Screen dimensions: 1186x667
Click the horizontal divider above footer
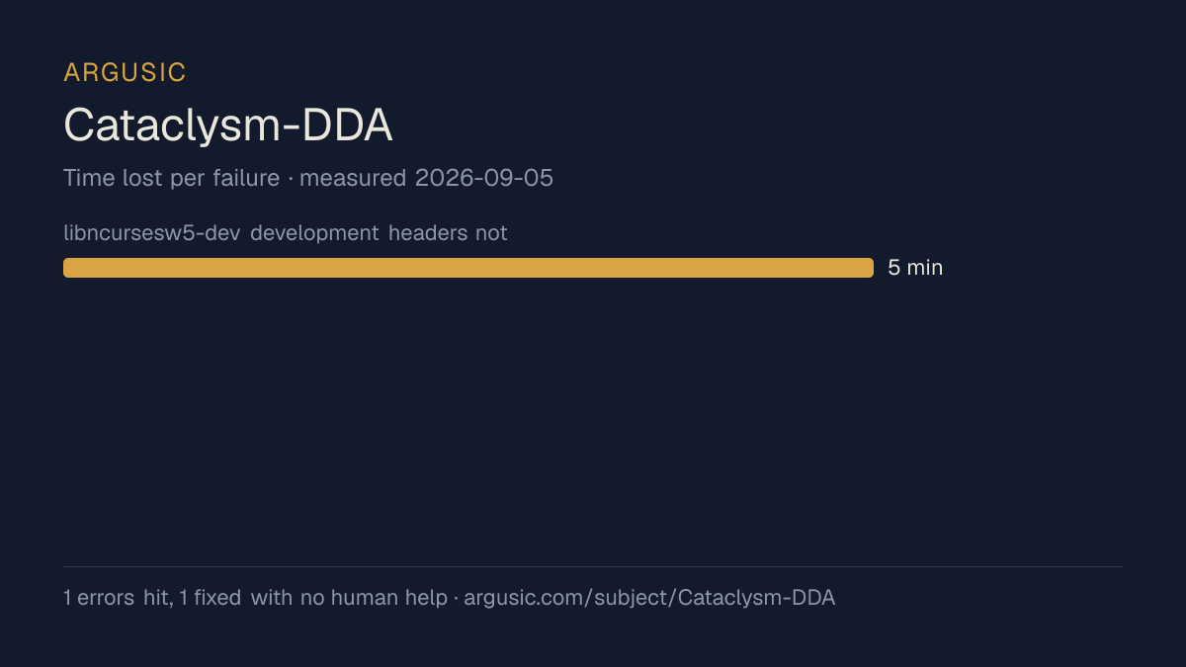pyautogui.click(x=593, y=566)
